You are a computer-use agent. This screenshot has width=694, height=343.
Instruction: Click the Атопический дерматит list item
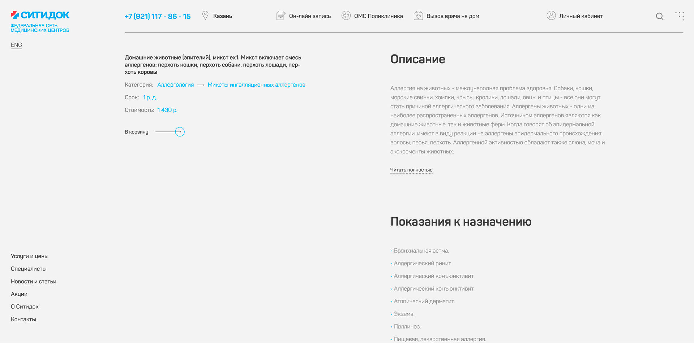click(424, 301)
